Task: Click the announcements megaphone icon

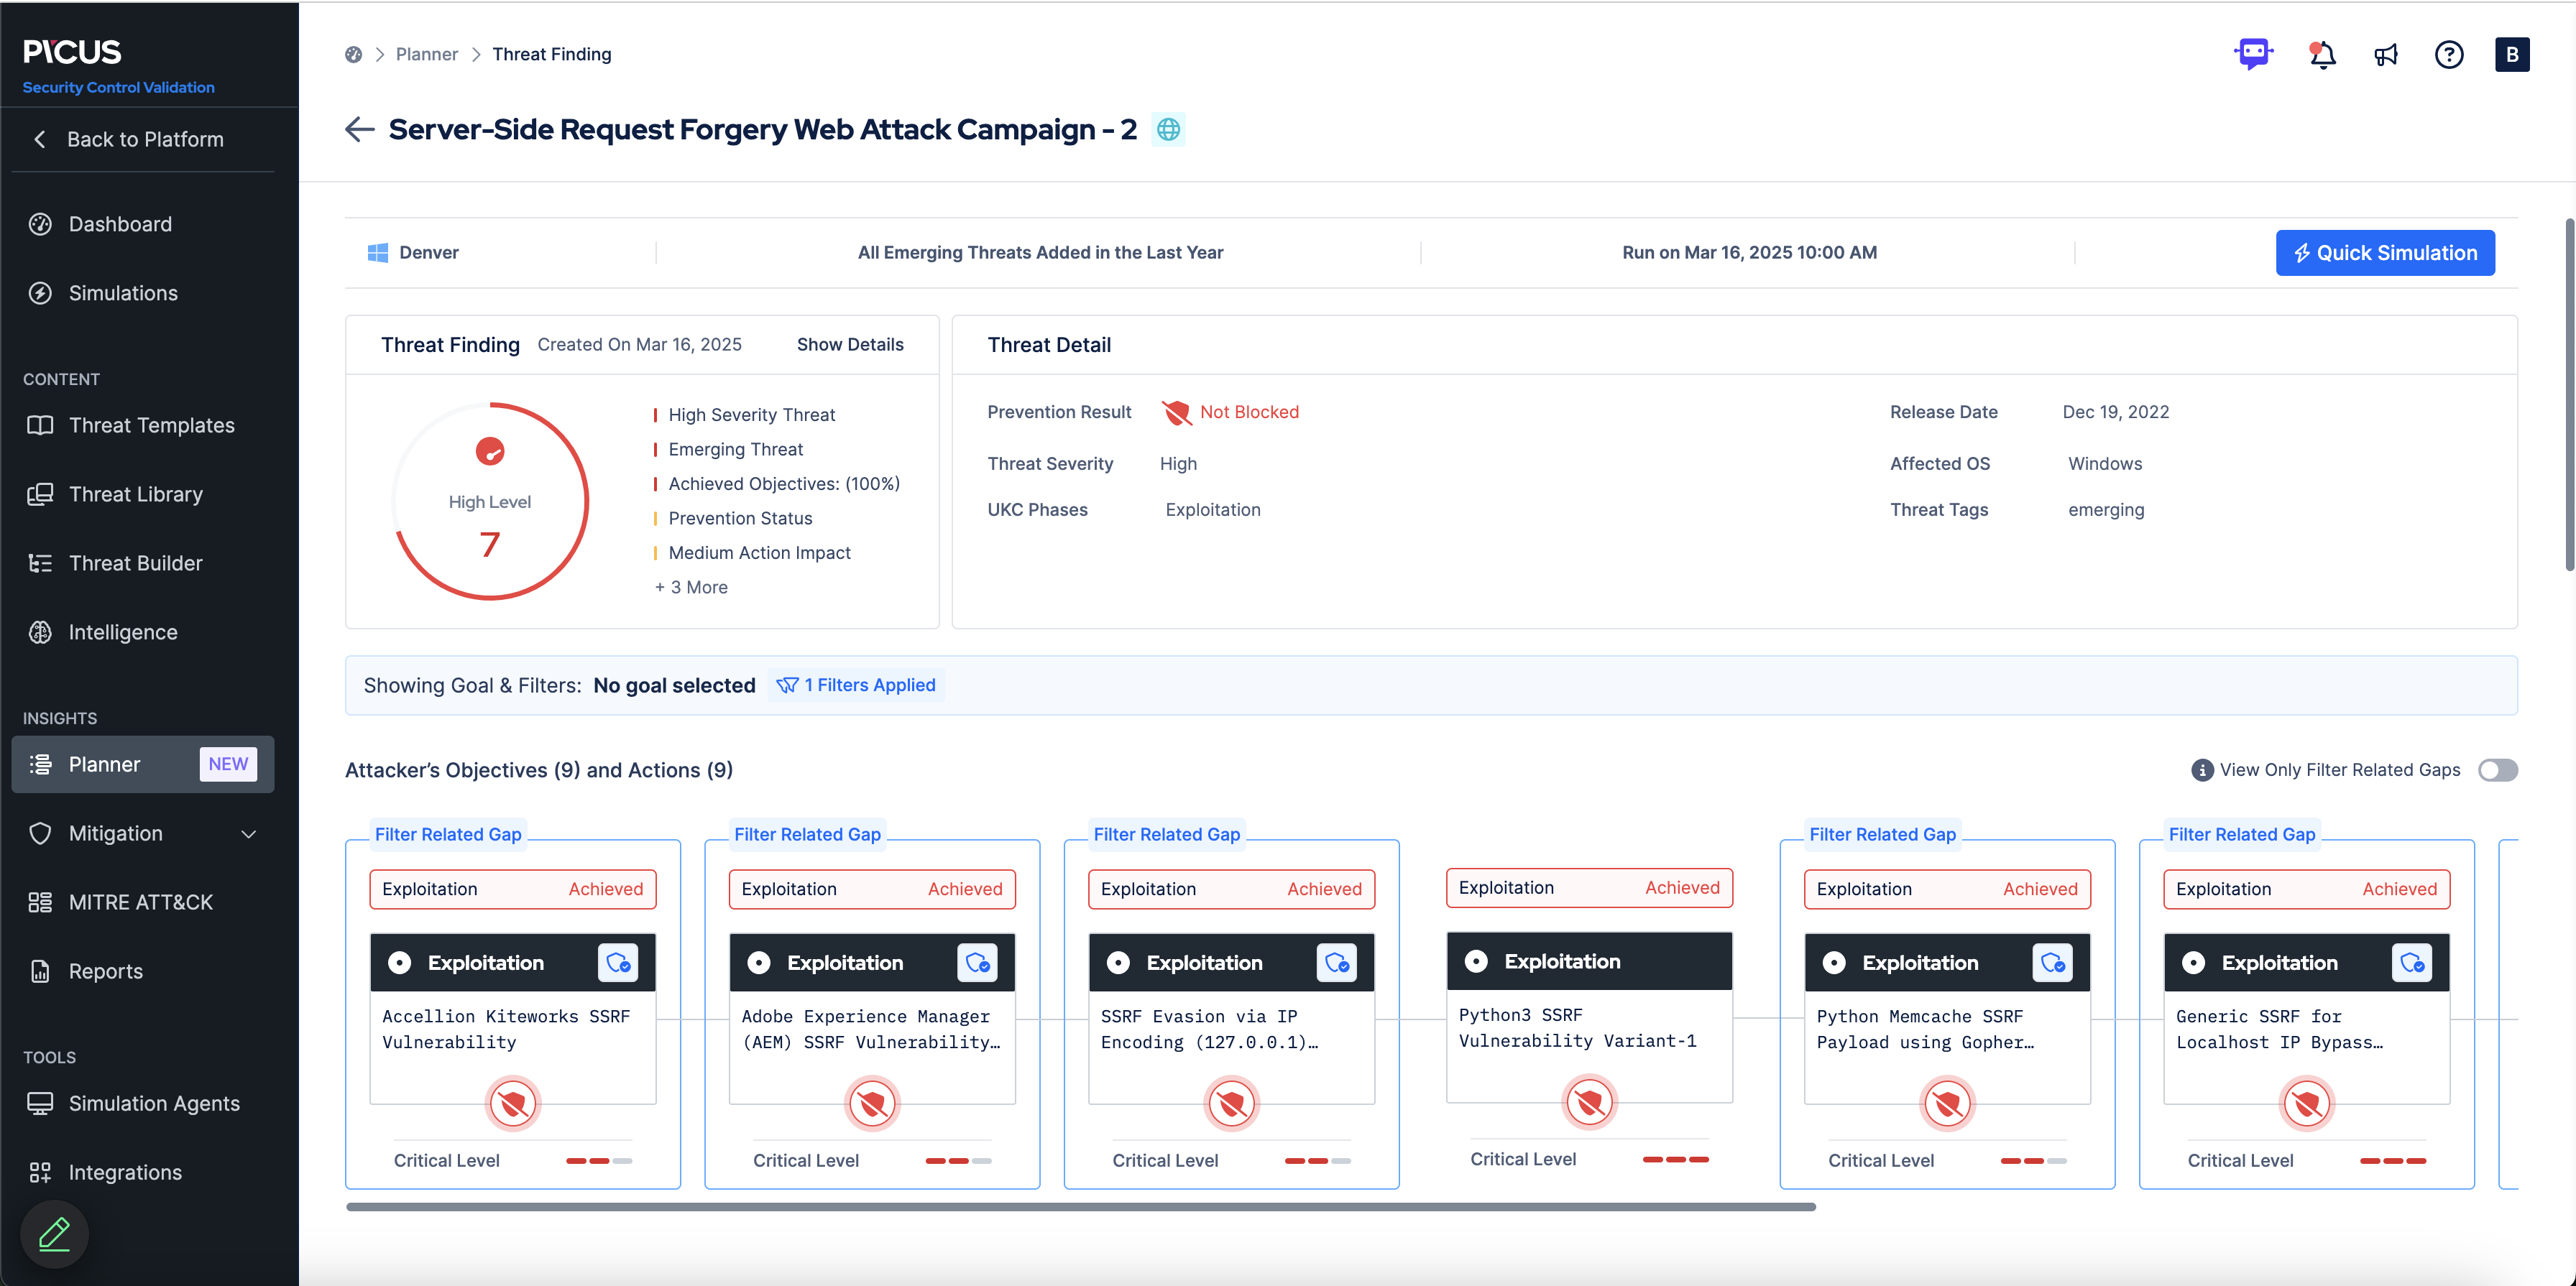Action: point(2386,55)
